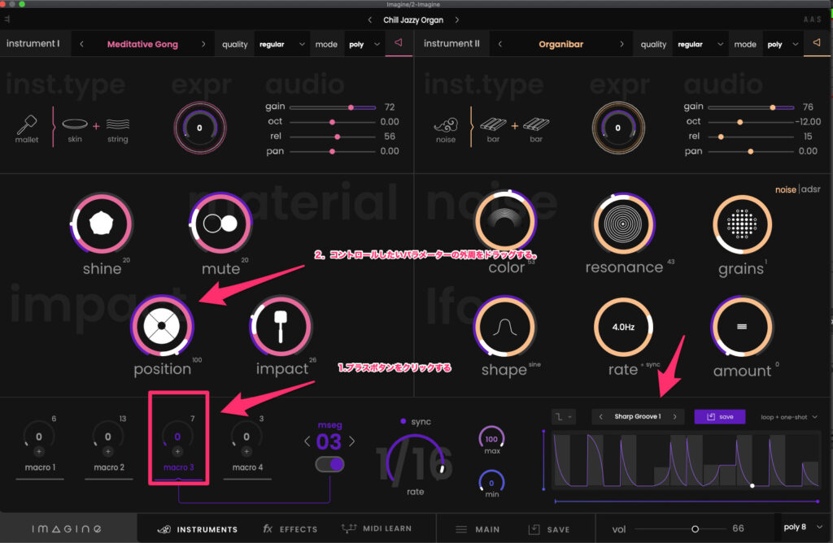Click the impact knob hammer icon
Screen dimensions: 833x543
pos(281,324)
